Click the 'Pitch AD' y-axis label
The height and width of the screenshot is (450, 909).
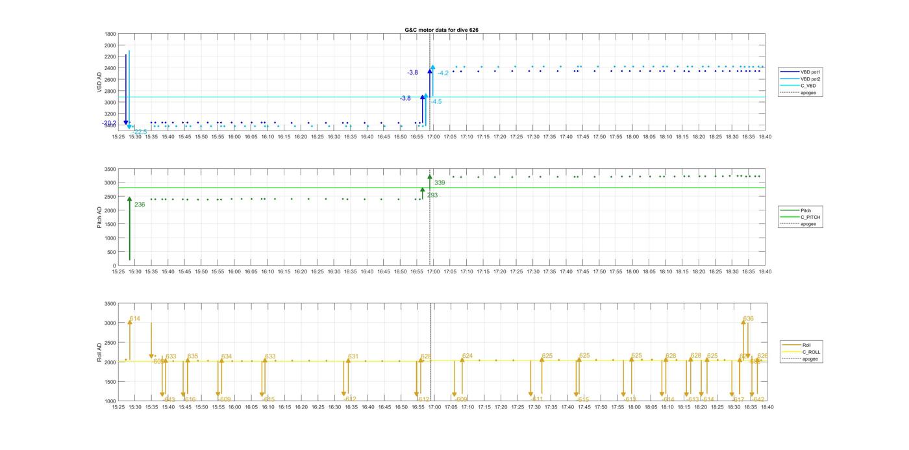tap(100, 217)
